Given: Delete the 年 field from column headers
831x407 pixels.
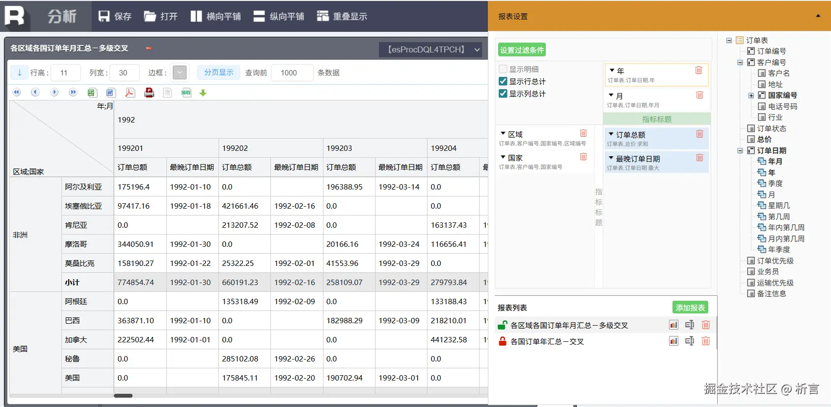Looking at the screenshot, I should click(699, 71).
